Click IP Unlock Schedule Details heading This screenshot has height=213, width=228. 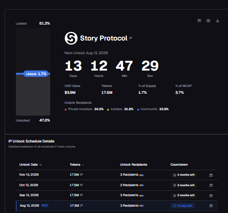31,141
